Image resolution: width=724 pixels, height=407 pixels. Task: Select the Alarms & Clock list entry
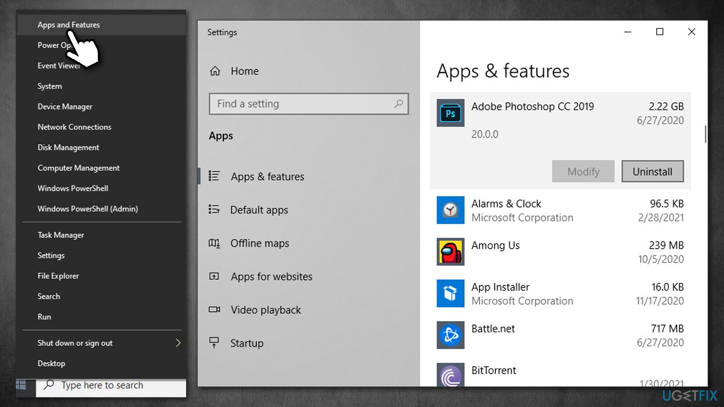pos(561,210)
